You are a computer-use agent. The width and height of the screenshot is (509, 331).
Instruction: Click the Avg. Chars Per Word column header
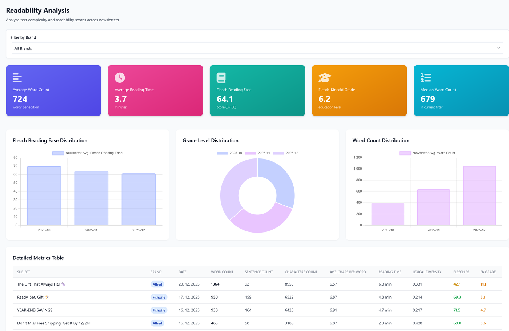click(x=348, y=272)
